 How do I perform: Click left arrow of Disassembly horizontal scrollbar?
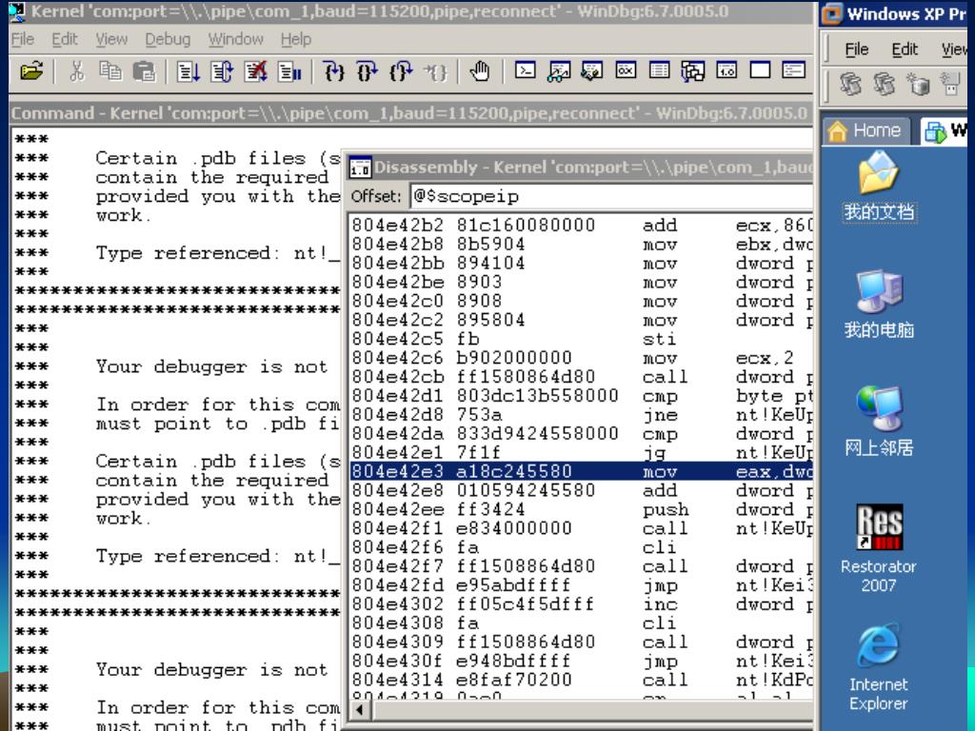tap(359, 709)
